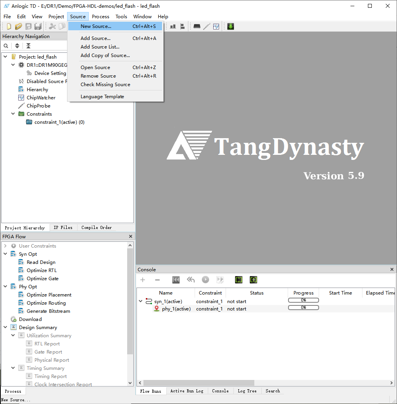The height and width of the screenshot is (404, 397).
Task: Click the play run button in Console
Action: point(205,280)
